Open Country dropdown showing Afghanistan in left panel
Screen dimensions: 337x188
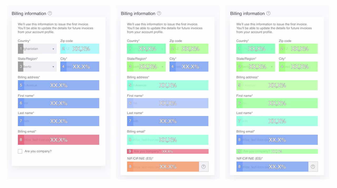point(37,49)
